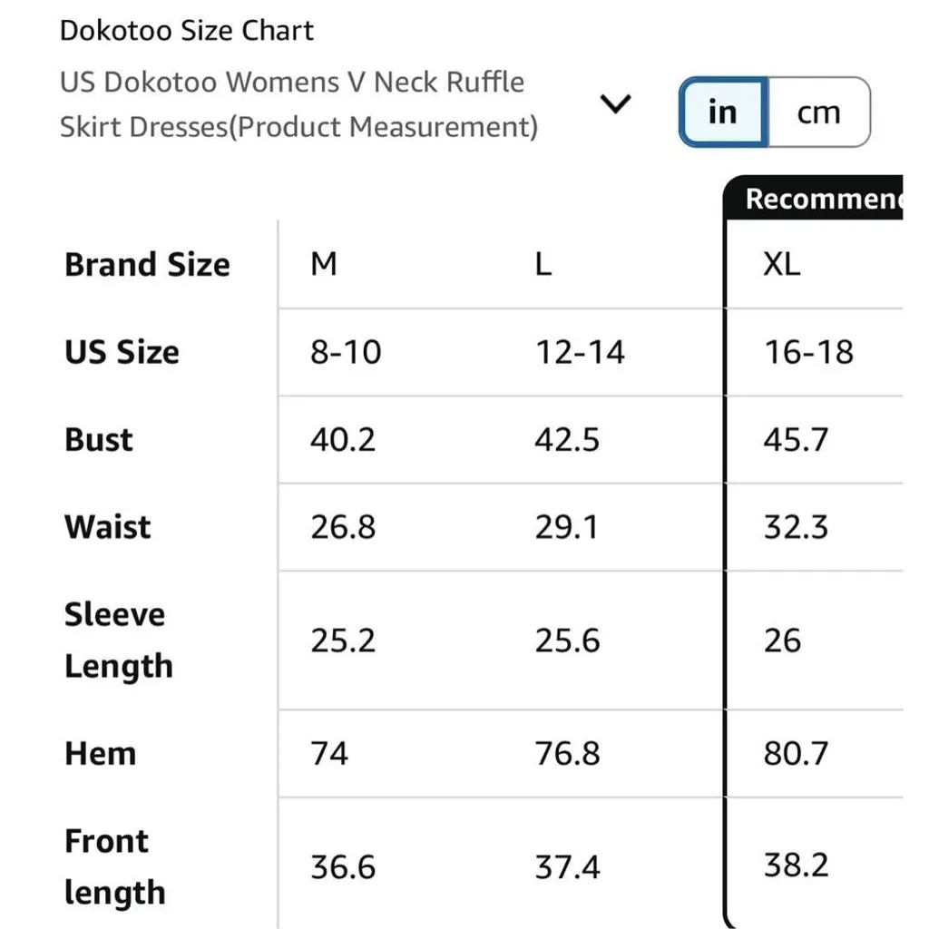
Task: Select the M brand size column header
Action: click(x=324, y=264)
